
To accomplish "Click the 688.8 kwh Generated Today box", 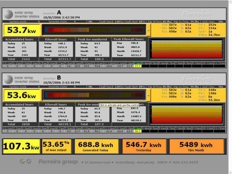I will [x=96, y=146].
